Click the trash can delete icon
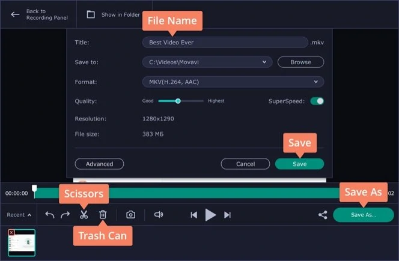This screenshot has height=261, width=399. coord(103,215)
